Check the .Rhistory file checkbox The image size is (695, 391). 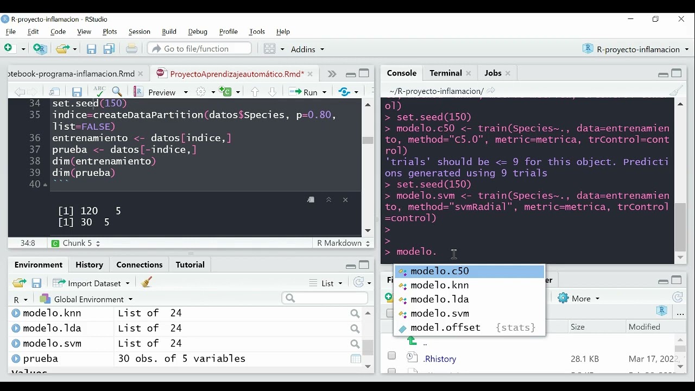tap(391, 356)
